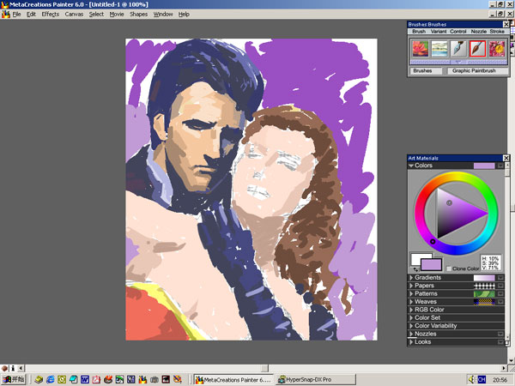Click the MetaCreations Painter taskbar button
515x386 pixels.
(x=233, y=380)
